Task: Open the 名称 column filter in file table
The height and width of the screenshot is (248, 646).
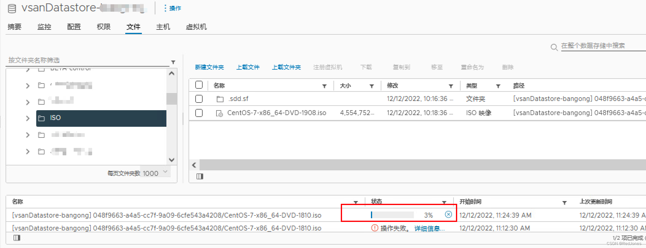Action: (324, 86)
